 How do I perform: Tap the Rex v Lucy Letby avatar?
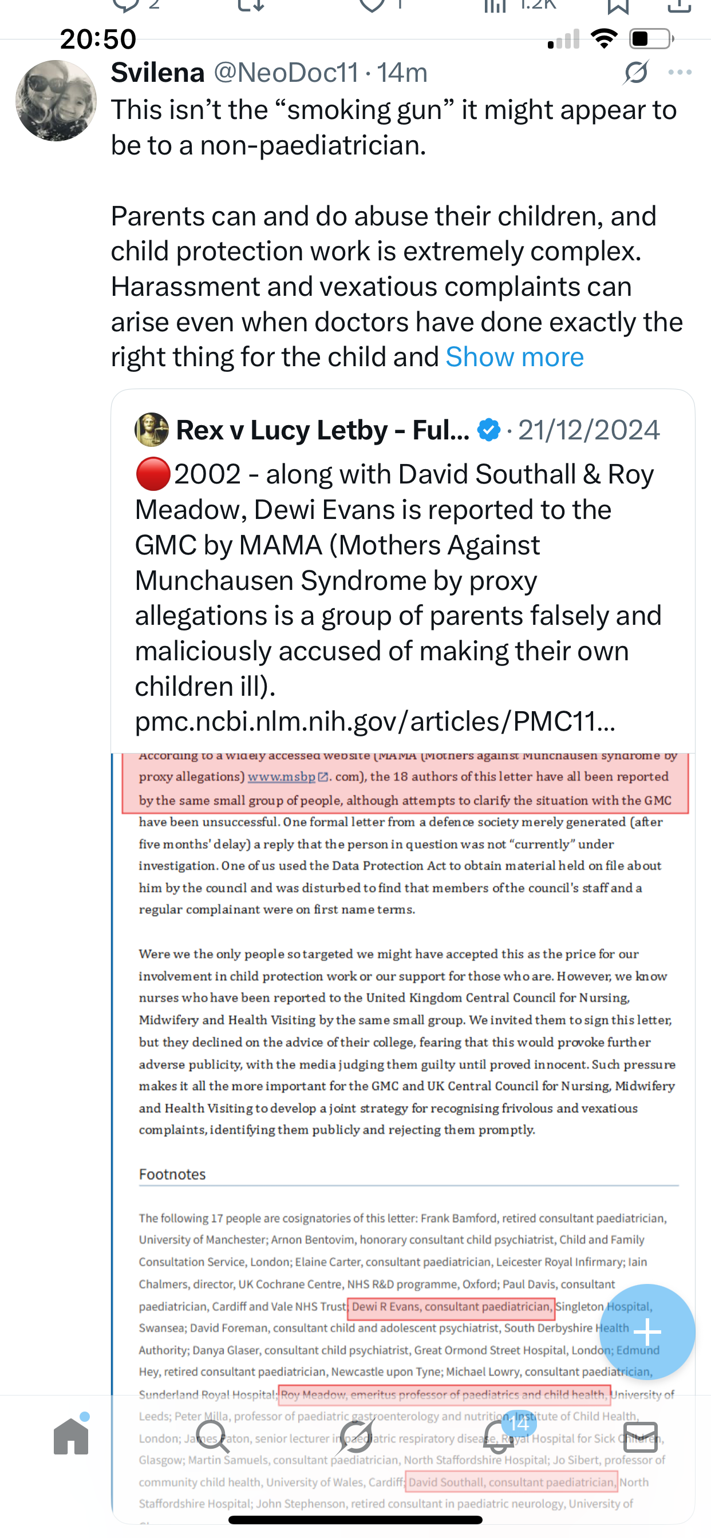pyautogui.click(x=152, y=430)
